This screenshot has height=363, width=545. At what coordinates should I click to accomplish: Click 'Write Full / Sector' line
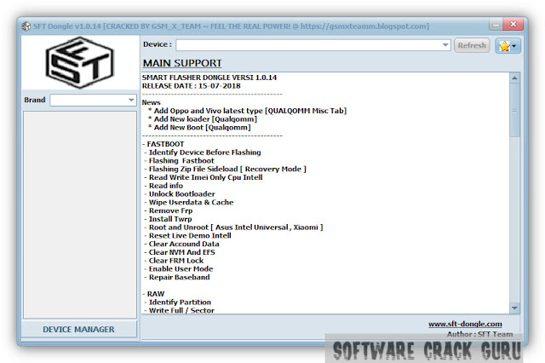pos(181,310)
